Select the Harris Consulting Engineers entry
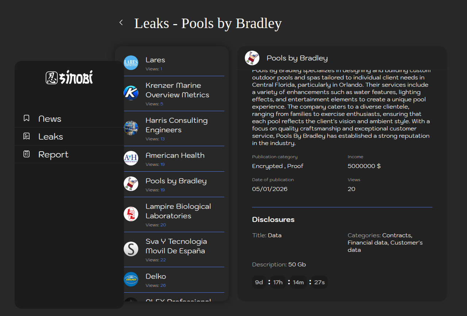This screenshot has height=316, width=467. point(177,125)
